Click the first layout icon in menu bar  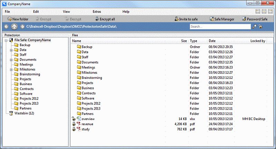[258, 11]
